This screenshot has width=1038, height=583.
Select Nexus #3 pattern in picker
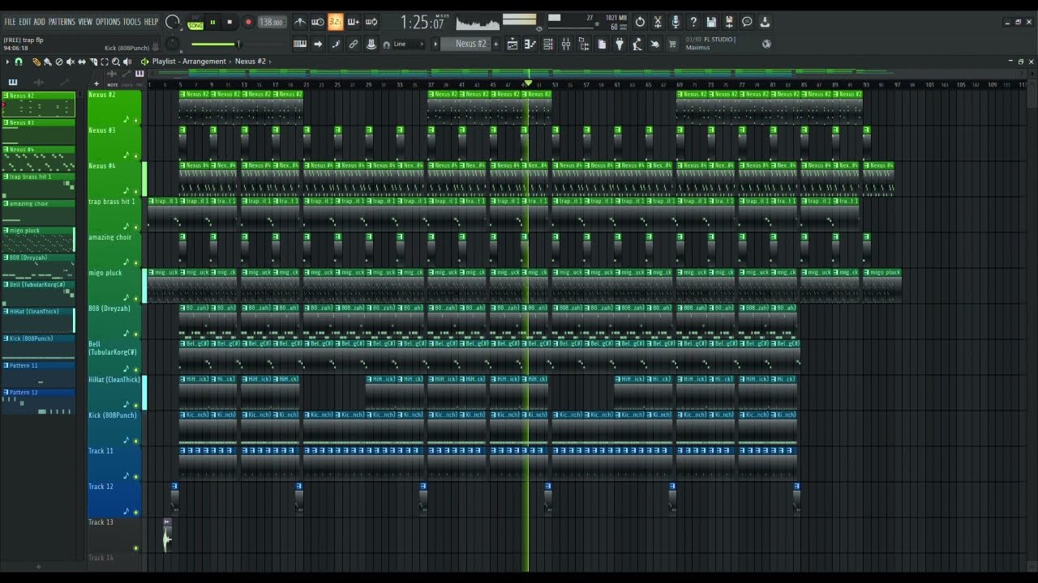tap(38, 131)
